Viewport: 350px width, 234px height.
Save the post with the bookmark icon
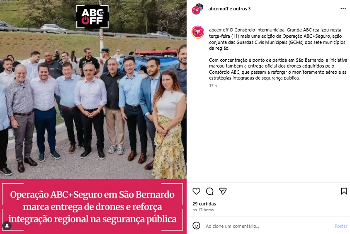344,191
